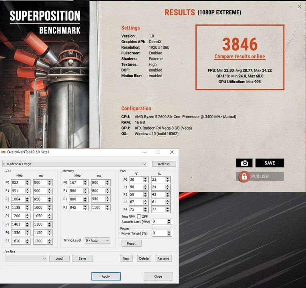Click the OverdriveNTool title bar icon
The width and height of the screenshot is (306, 288).
3,152
